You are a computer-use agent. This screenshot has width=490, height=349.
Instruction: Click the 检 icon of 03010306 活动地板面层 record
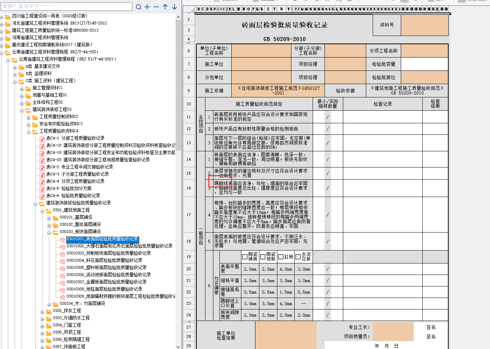[x=63, y=275]
